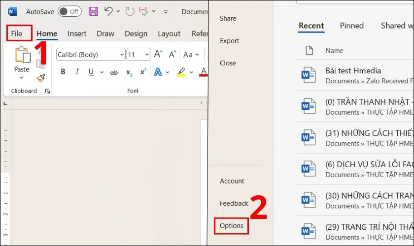Image resolution: width=414 pixels, height=246 pixels.
Task: Open the Draw ribbon tab
Action: tap(105, 34)
